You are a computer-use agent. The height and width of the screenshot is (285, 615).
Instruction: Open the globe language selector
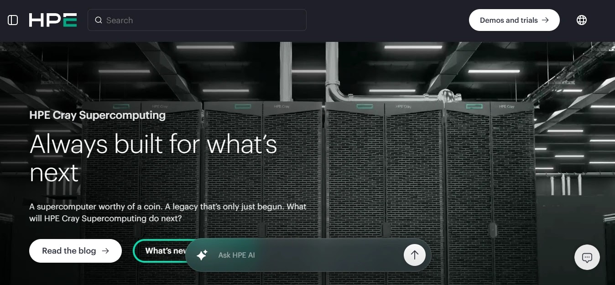click(581, 20)
